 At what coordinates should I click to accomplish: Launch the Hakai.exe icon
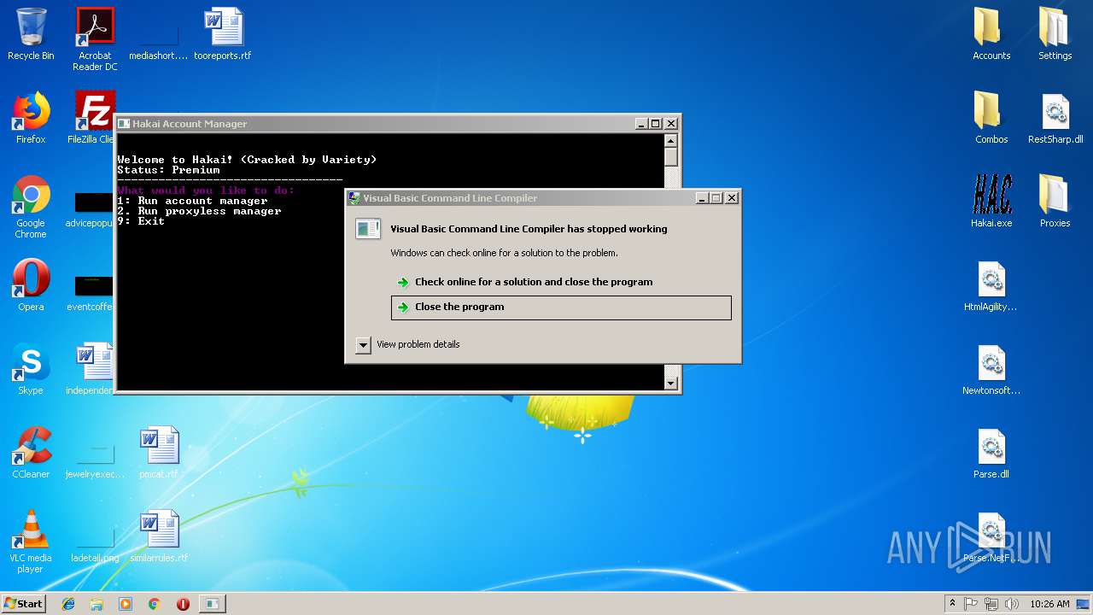coord(991,202)
